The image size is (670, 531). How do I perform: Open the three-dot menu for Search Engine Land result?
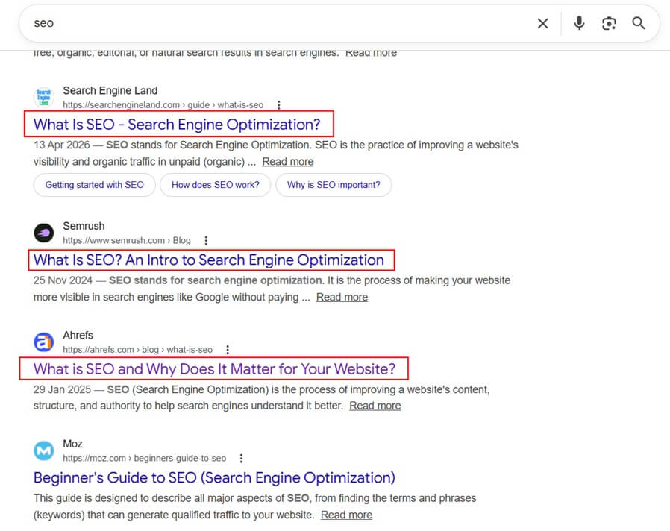tap(278, 105)
